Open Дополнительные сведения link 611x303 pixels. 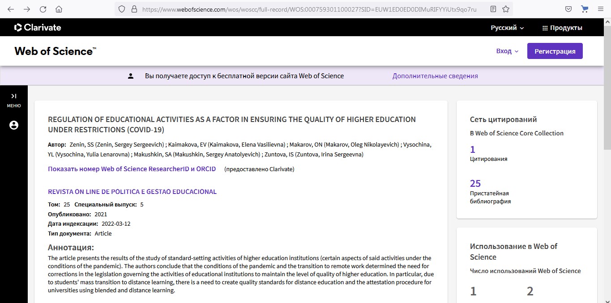(x=435, y=76)
